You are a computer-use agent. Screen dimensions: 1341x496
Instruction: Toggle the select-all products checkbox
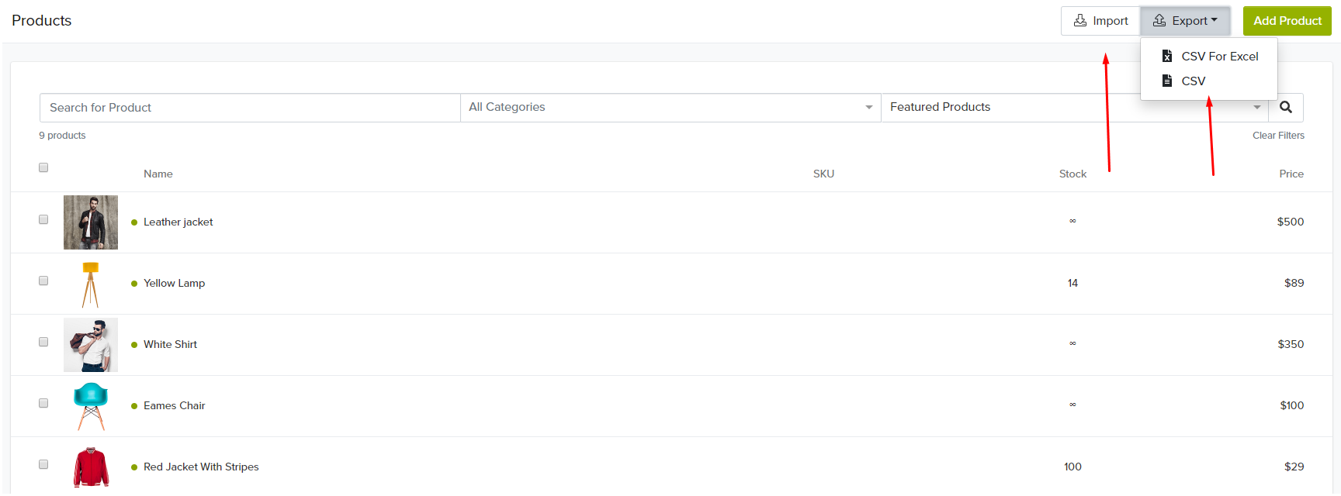[43, 167]
